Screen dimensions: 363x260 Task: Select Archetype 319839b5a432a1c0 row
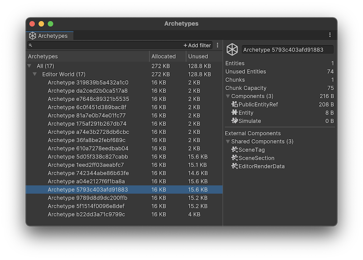(x=88, y=82)
